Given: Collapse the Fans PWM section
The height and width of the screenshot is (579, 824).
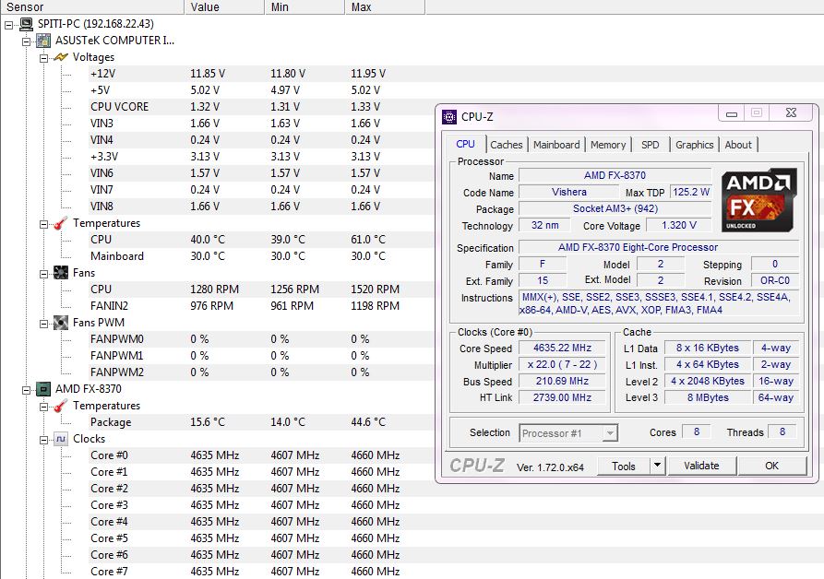Looking at the screenshot, I should (x=44, y=324).
